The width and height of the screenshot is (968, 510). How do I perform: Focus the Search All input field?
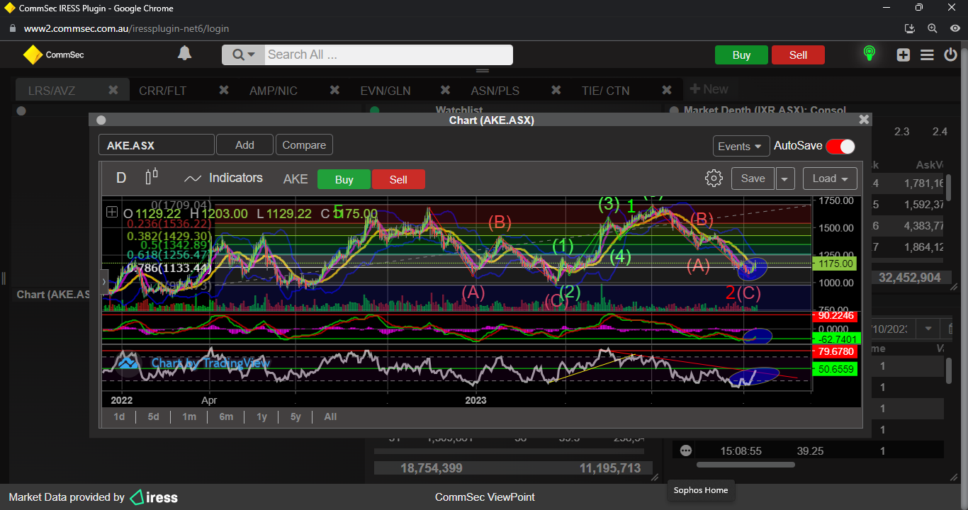point(388,55)
